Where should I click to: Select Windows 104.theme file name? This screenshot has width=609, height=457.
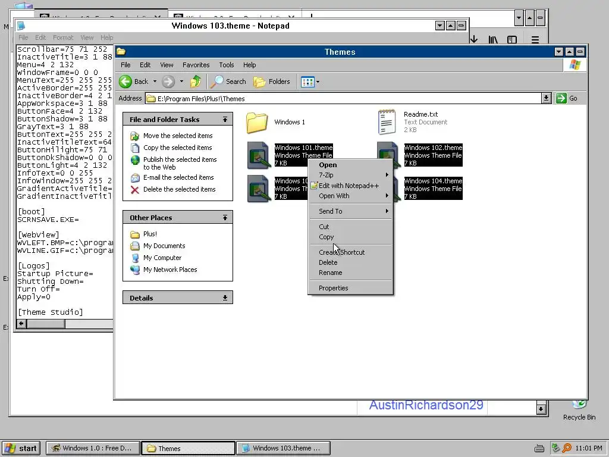pyautogui.click(x=433, y=181)
